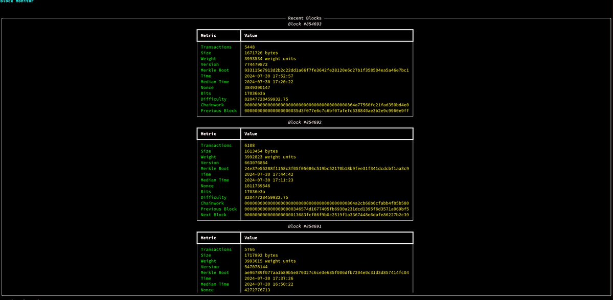Select median time 2024-07-30 17:20:22
This screenshot has width=613, height=300.
pos(268,82)
